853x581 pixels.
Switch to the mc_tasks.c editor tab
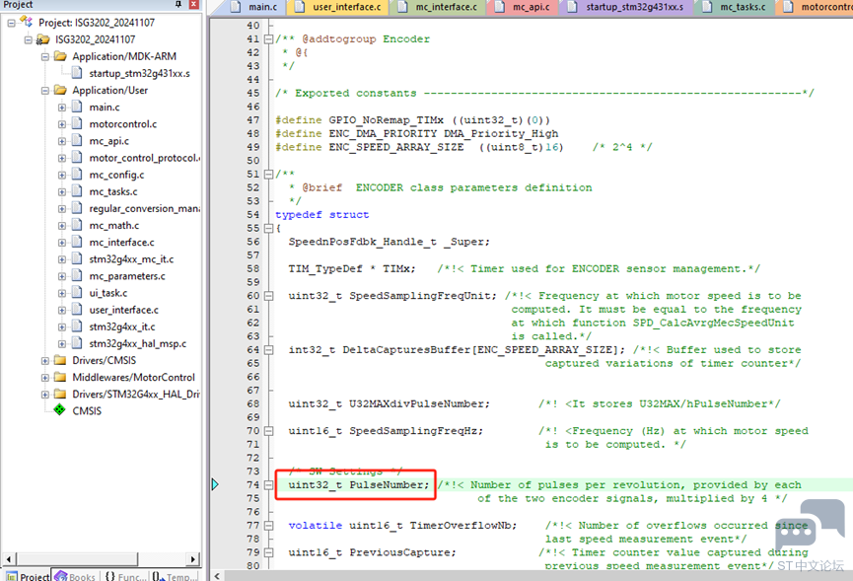(735, 7)
